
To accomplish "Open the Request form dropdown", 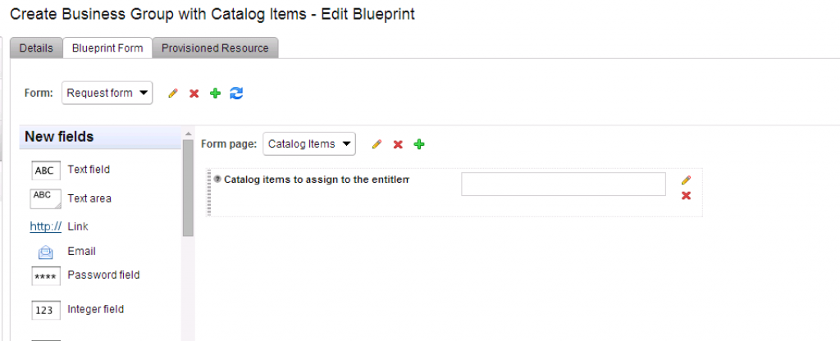I will [107, 93].
